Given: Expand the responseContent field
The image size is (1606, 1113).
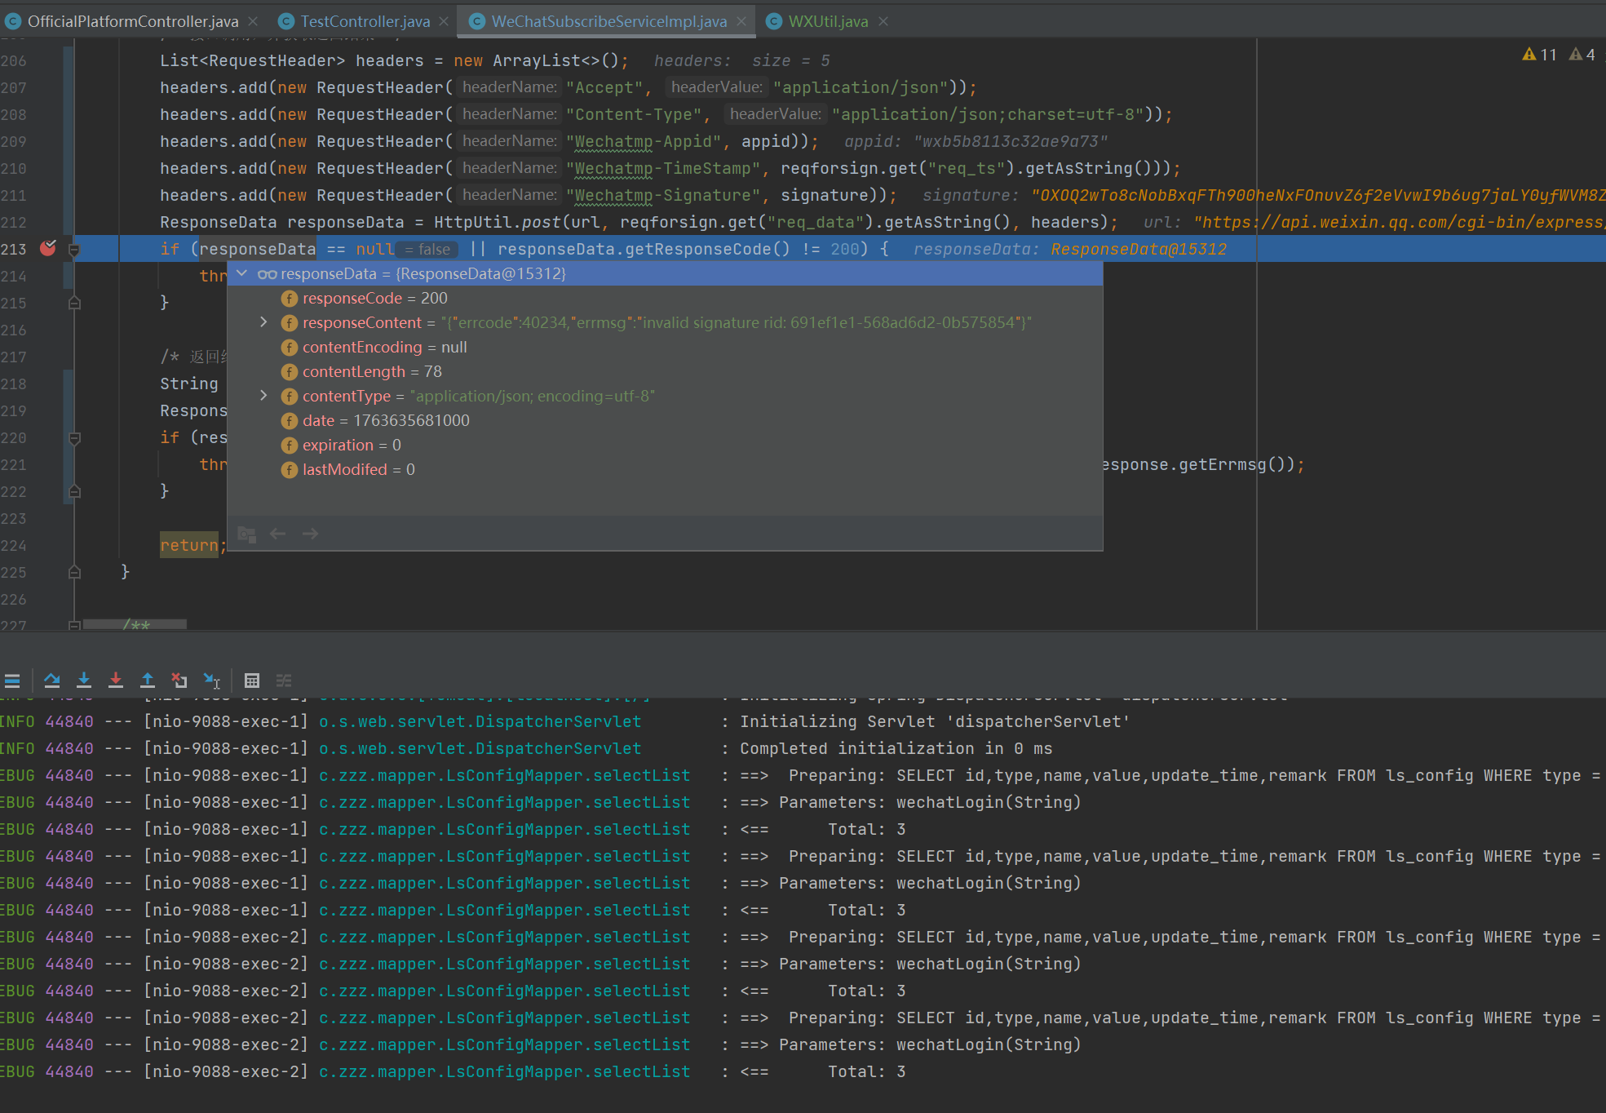Looking at the screenshot, I should pyautogui.click(x=263, y=322).
